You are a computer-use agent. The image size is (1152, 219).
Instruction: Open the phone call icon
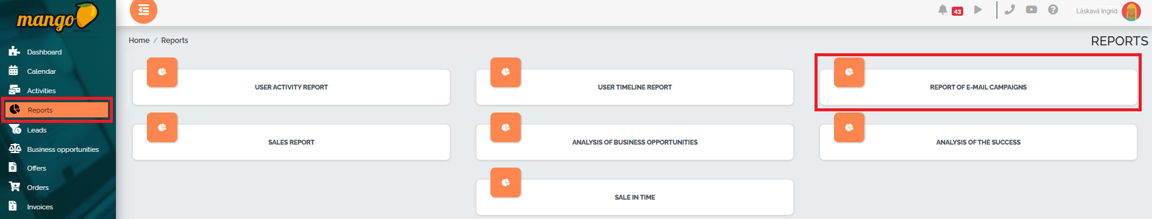pyautogui.click(x=1009, y=10)
